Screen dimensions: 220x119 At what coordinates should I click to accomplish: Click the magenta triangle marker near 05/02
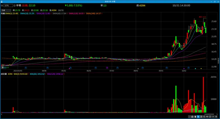[69, 69]
